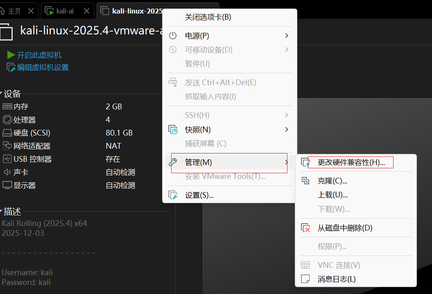Click the 声卡 label
This screenshot has height=294, width=432.
(21, 172)
